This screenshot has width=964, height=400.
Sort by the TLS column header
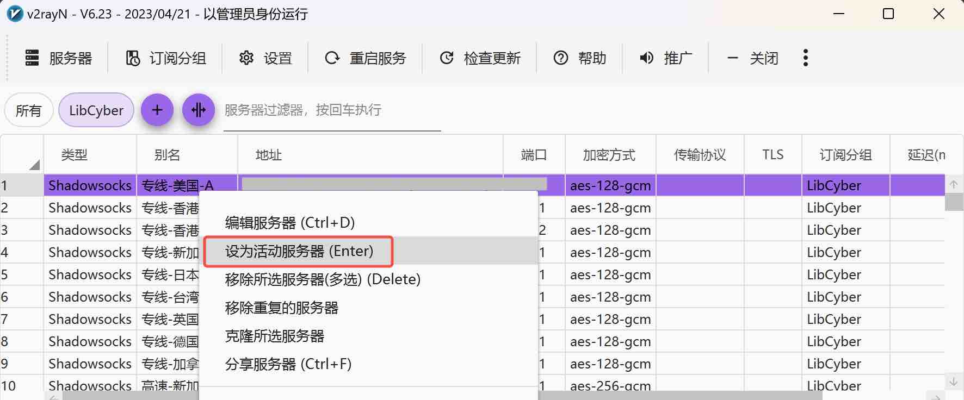(x=773, y=155)
